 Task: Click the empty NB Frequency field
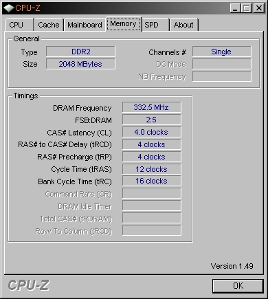coord(222,76)
